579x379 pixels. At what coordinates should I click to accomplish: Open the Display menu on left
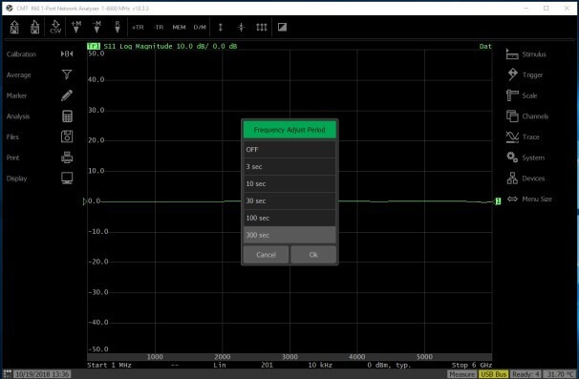pos(16,179)
